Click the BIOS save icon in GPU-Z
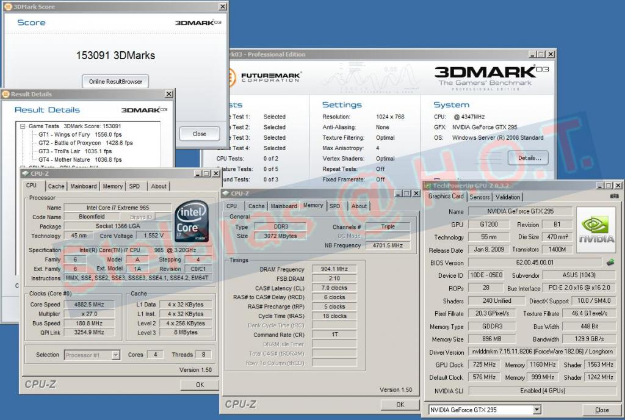Viewport: 625px width, 420px height. (x=610, y=262)
